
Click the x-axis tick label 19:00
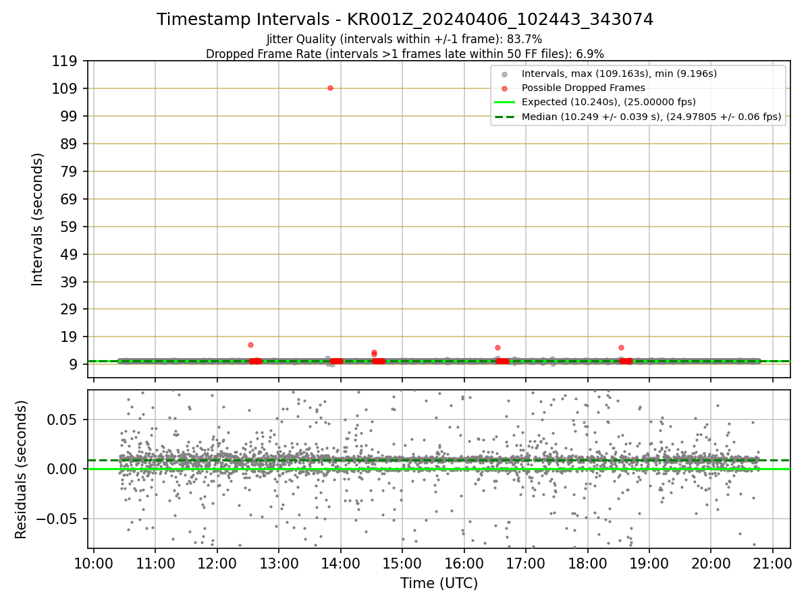[x=649, y=563]
